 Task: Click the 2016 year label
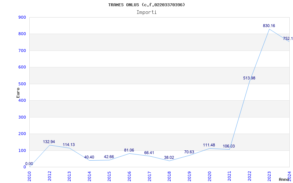(x=130, y=176)
